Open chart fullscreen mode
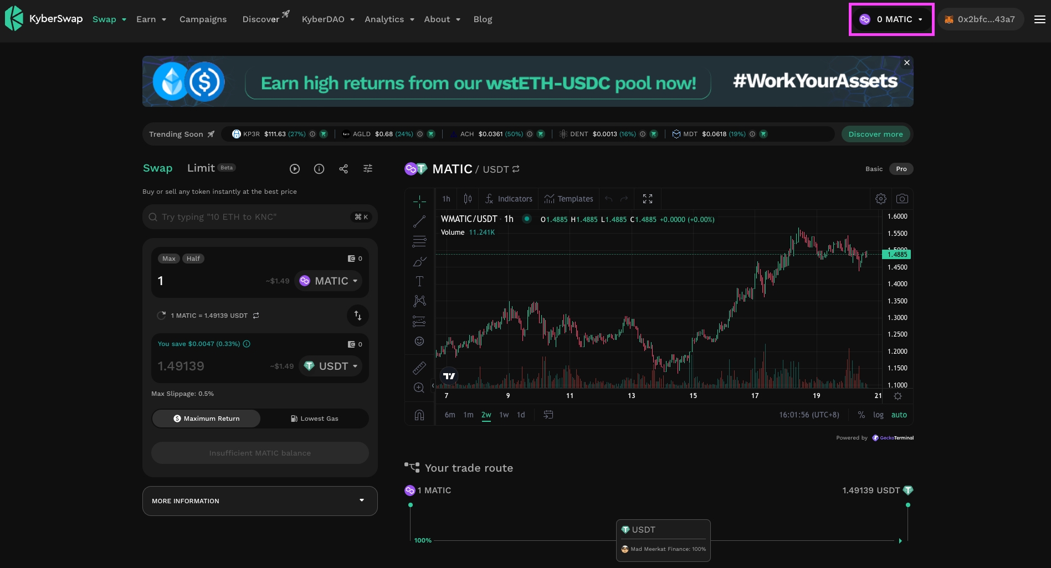The image size is (1051, 568). [x=648, y=199]
